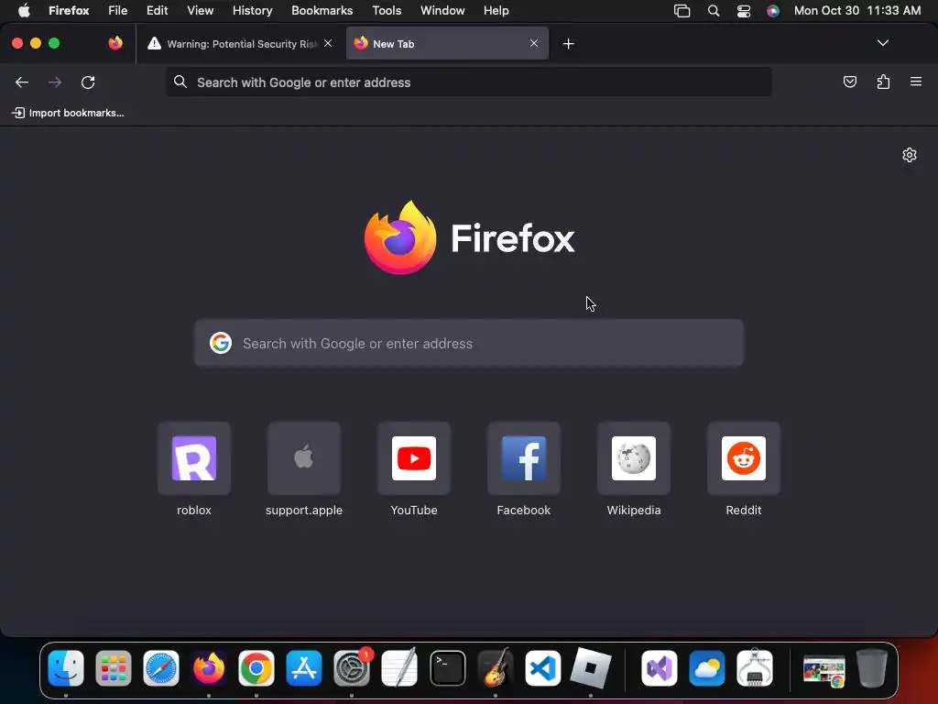Close the Warning: Potential Security Risk tab
This screenshot has width=938, height=704.
click(x=328, y=43)
